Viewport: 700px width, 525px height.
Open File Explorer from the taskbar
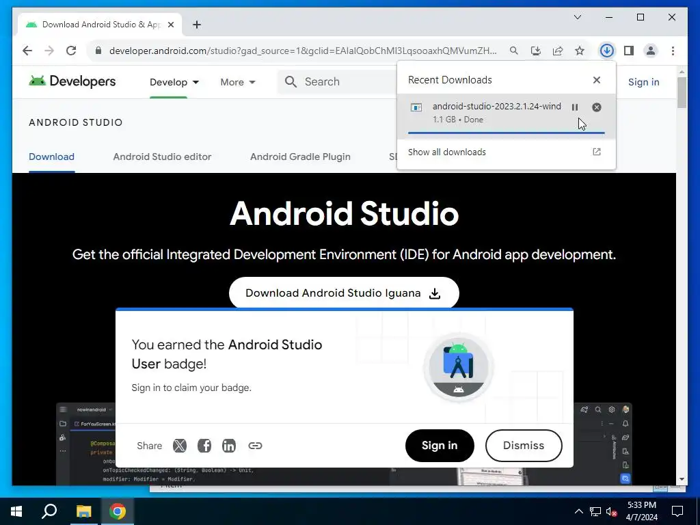83,511
